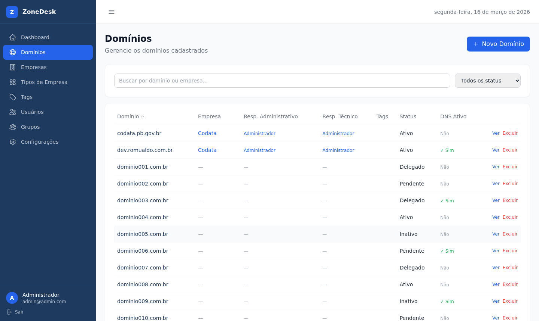The image size is (539, 321).
Task: Click the Configurações gear icon
Action: (13, 142)
